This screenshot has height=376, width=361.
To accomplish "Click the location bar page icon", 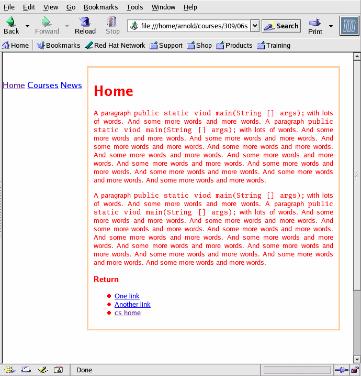I will pos(134,26).
